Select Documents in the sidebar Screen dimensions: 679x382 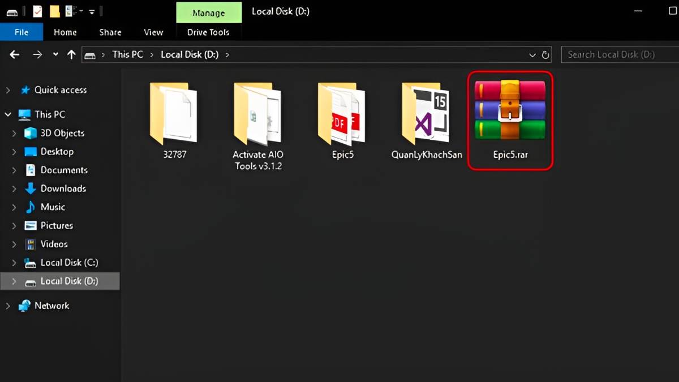click(64, 170)
